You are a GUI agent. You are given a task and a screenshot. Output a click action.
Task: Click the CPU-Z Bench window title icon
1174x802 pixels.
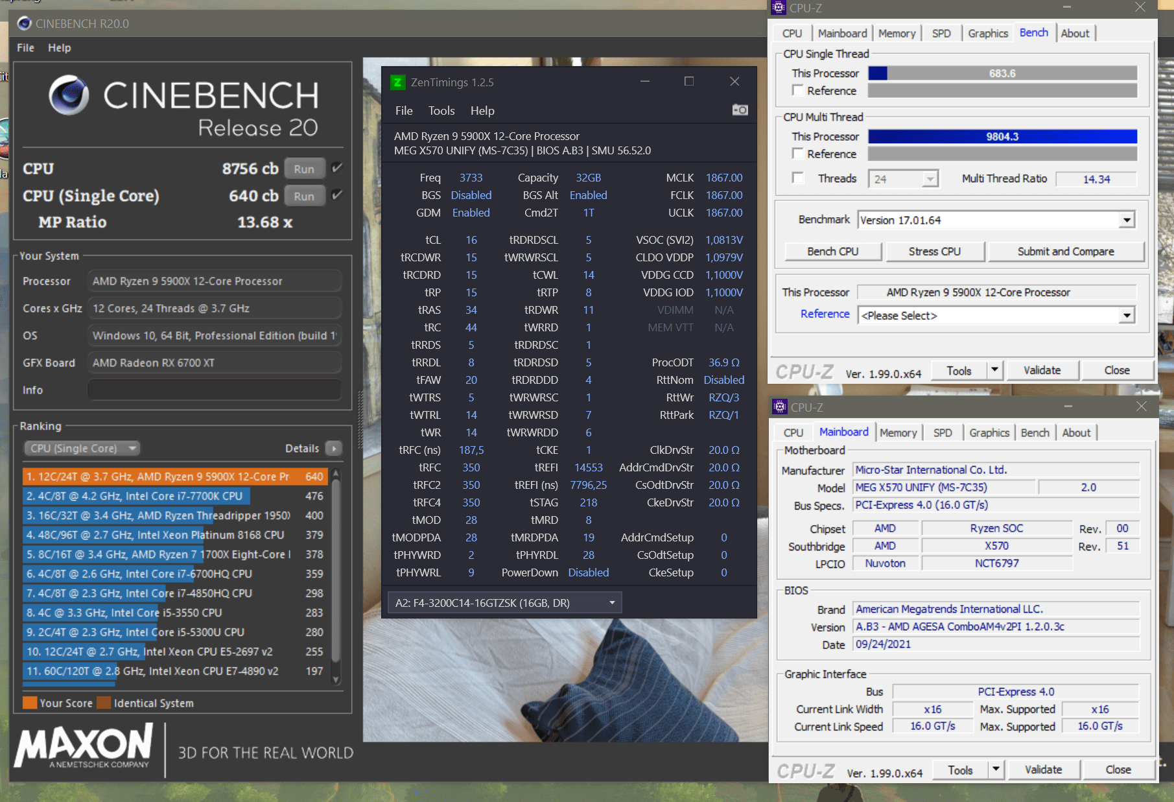click(779, 8)
